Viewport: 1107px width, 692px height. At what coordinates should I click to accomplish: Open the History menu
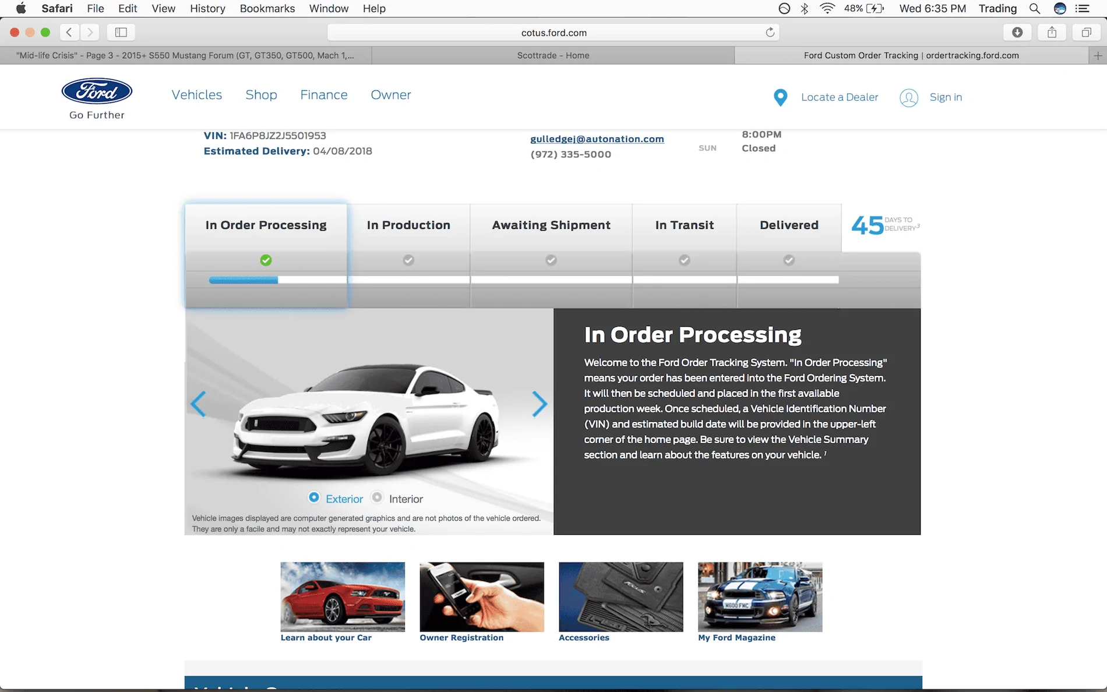207,8
